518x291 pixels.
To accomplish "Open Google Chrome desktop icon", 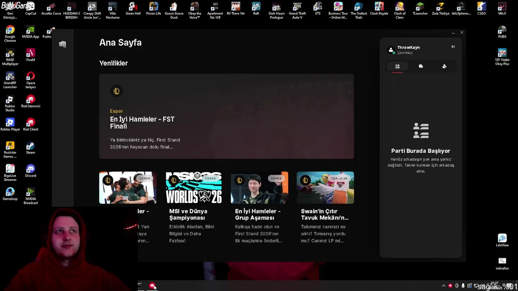I will [x=10, y=34].
